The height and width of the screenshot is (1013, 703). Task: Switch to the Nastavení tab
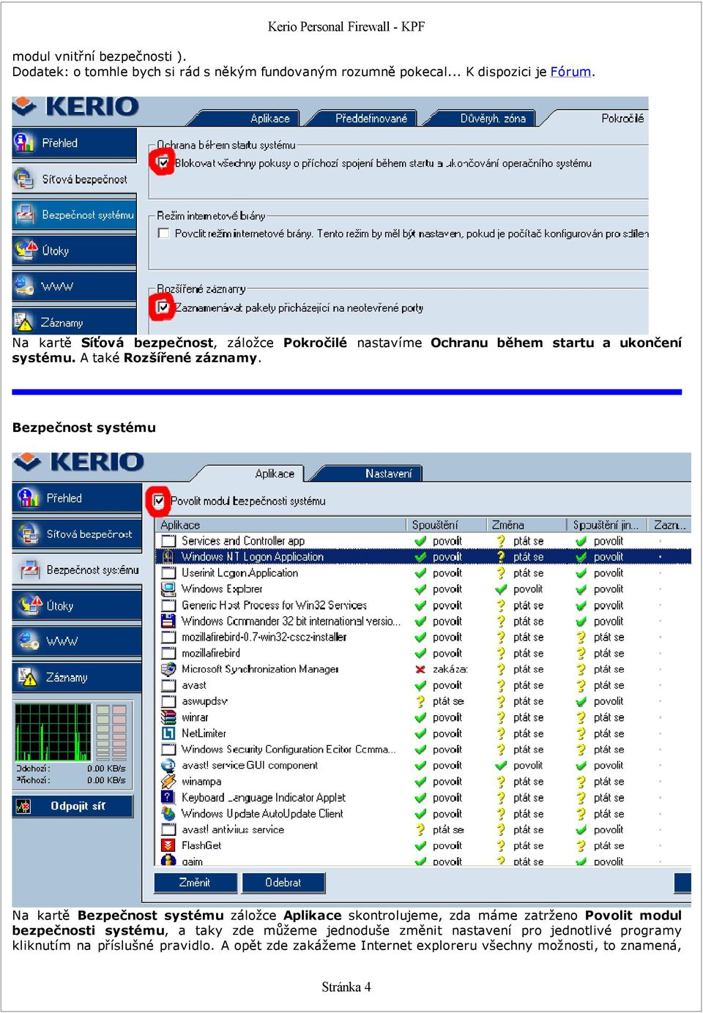point(388,474)
